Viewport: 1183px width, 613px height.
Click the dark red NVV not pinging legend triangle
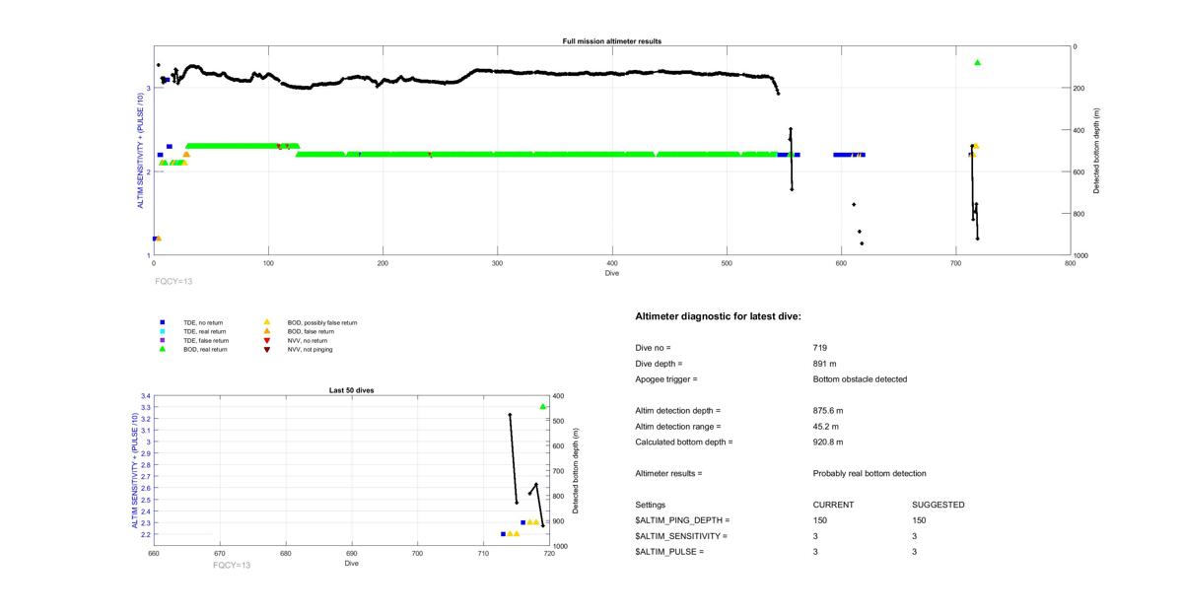[x=266, y=349]
